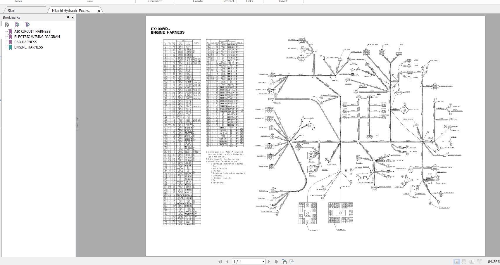Image resolution: width=500 pixels, height=265 pixels.
Task: Select the Hitachi Hydraulic Excav... document tab
Action: pyautogui.click(x=72, y=11)
